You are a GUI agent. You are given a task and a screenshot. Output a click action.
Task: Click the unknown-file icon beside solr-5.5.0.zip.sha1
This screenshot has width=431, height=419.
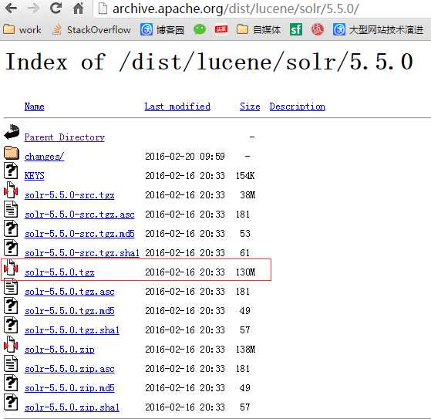coord(11,402)
